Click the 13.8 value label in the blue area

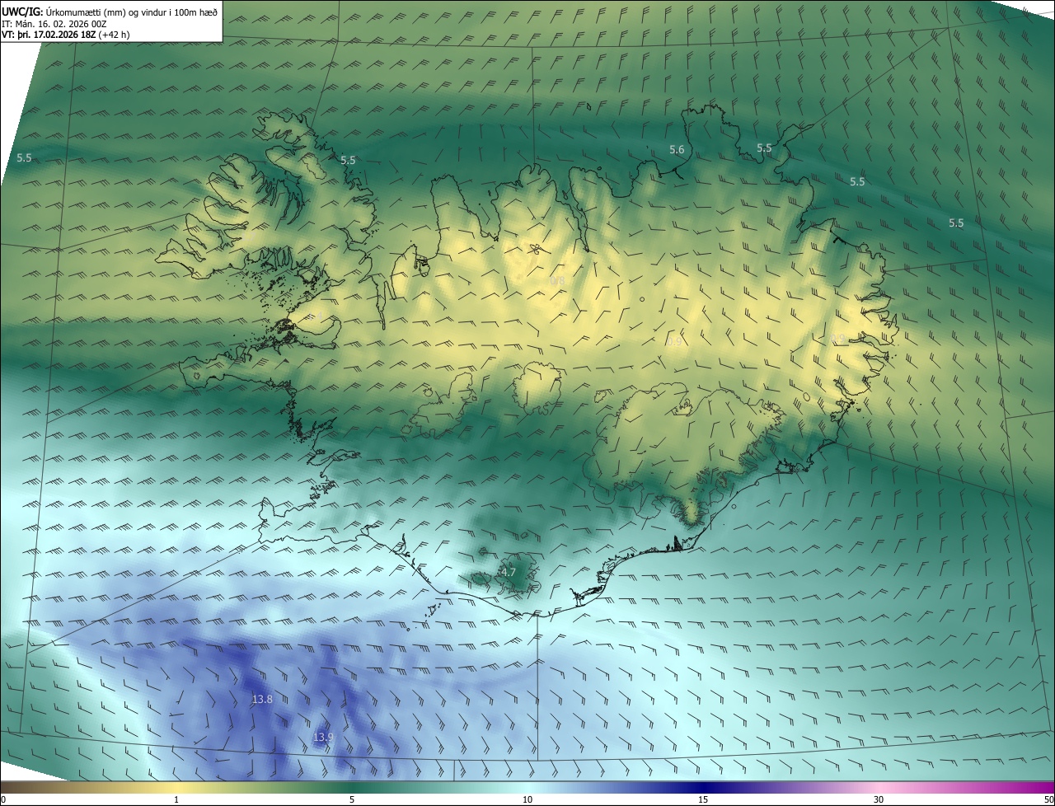262,699
